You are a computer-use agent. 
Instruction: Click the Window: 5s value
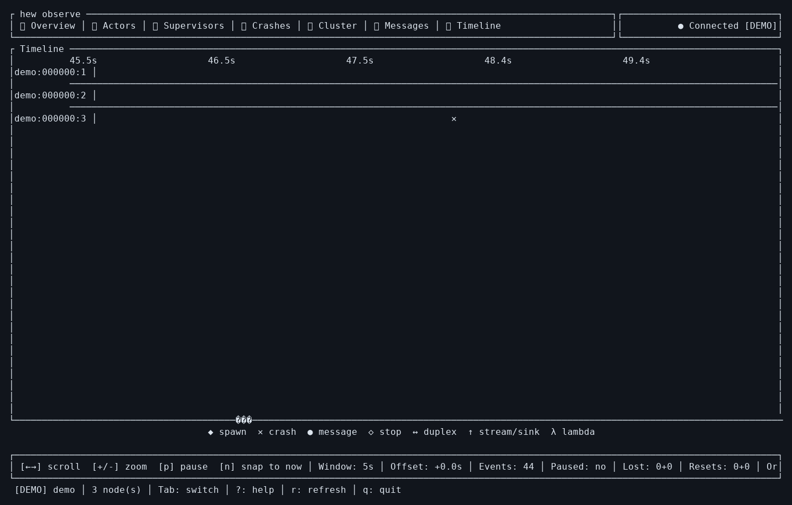pyautogui.click(x=346, y=467)
